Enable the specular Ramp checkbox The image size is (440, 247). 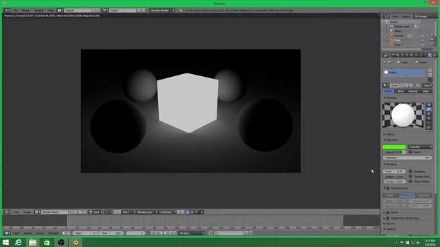tap(410, 152)
